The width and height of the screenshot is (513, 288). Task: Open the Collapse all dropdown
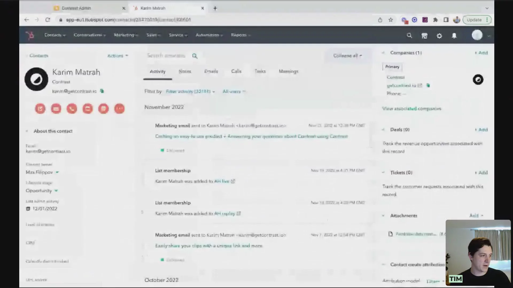pyautogui.click(x=347, y=55)
